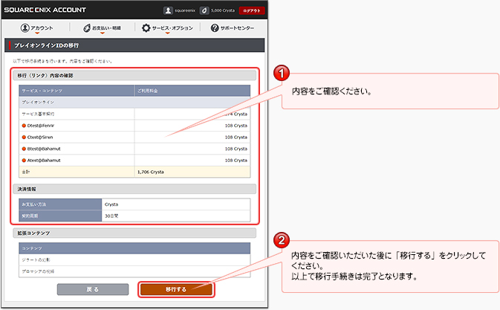Click the ジラートの幻影 expansion row
This screenshot has height=310, width=500.
(134, 260)
